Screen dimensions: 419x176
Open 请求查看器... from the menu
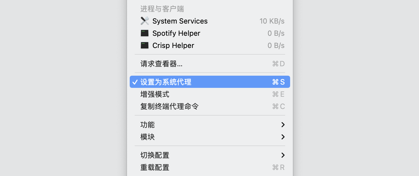tap(162, 64)
